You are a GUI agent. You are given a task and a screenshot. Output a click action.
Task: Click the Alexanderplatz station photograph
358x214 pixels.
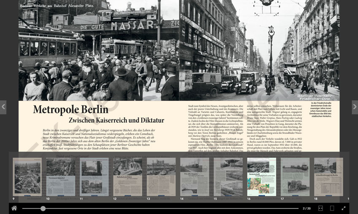(x=99, y=50)
